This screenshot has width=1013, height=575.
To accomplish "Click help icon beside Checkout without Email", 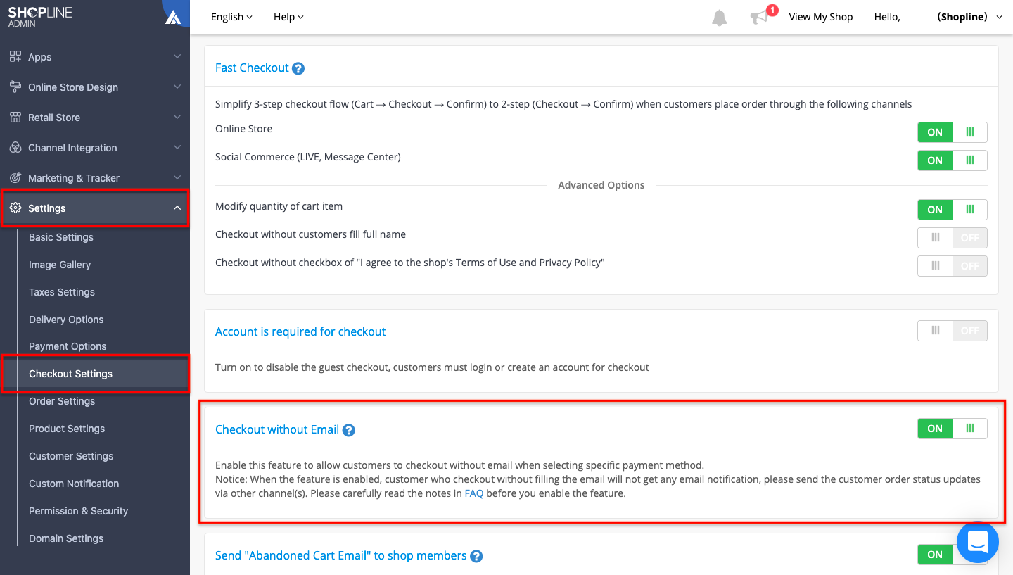I will (348, 430).
